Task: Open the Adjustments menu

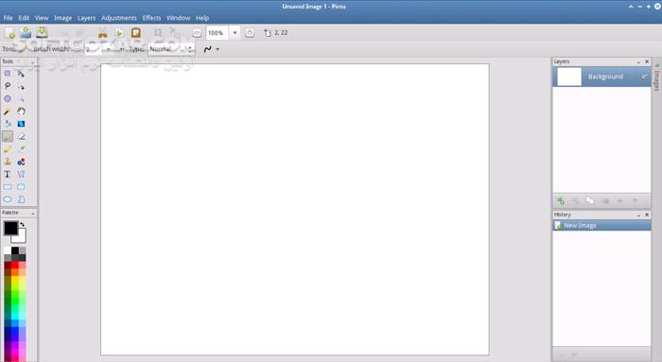Action: (119, 18)
